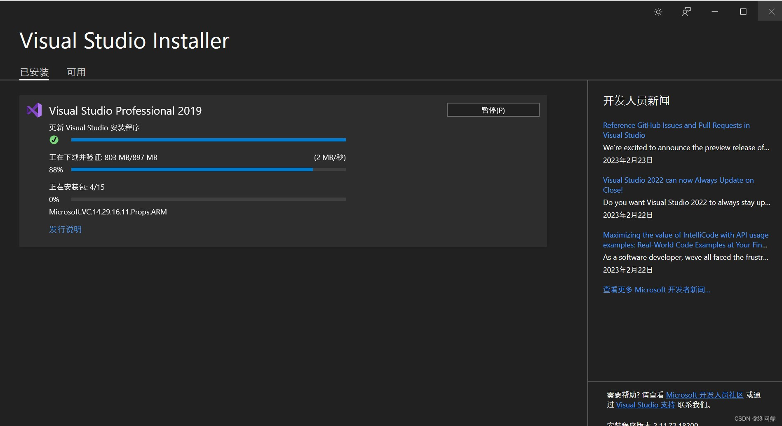Screen dimensions: 782x426
Task: Open Reference GitHub Issues and Pull Requests article
Action: (676, 130)
